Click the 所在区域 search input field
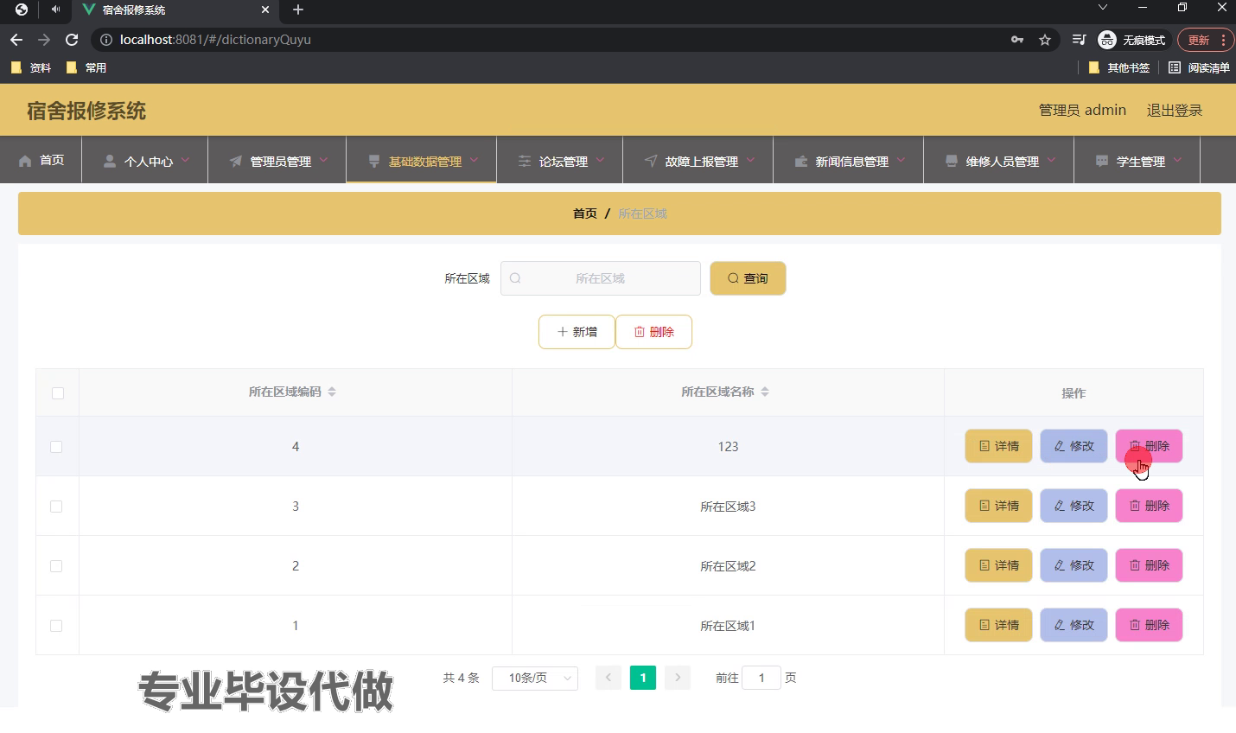 point(601,278)
